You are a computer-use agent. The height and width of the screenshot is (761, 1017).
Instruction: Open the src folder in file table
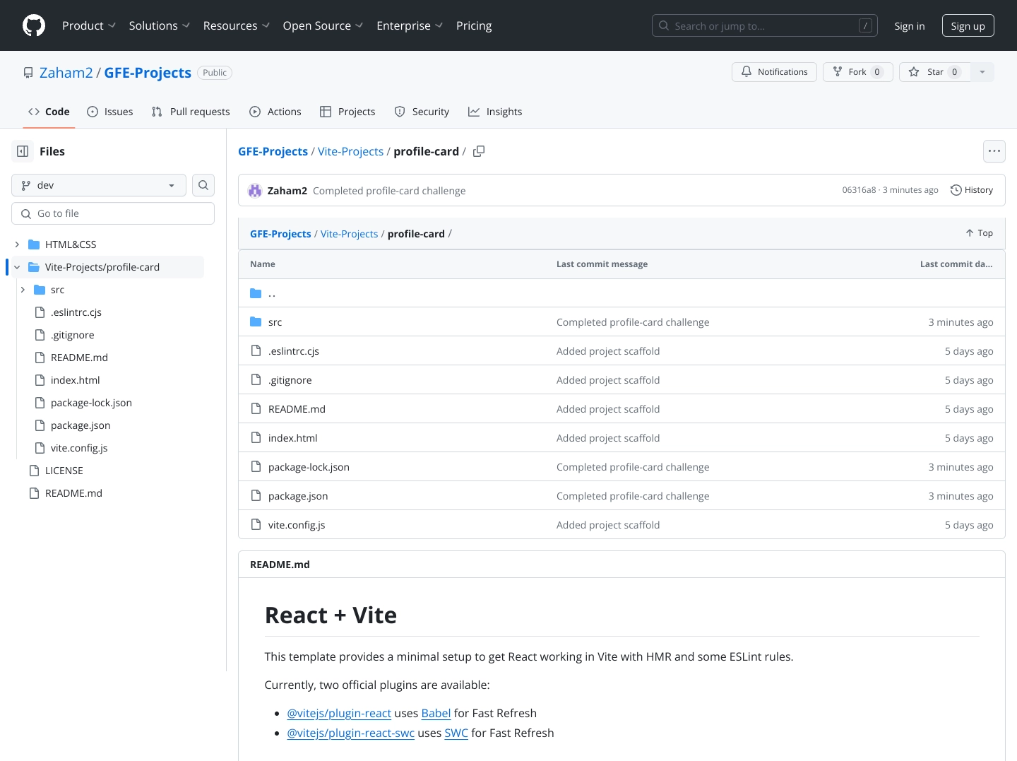[x=275, y=322]
